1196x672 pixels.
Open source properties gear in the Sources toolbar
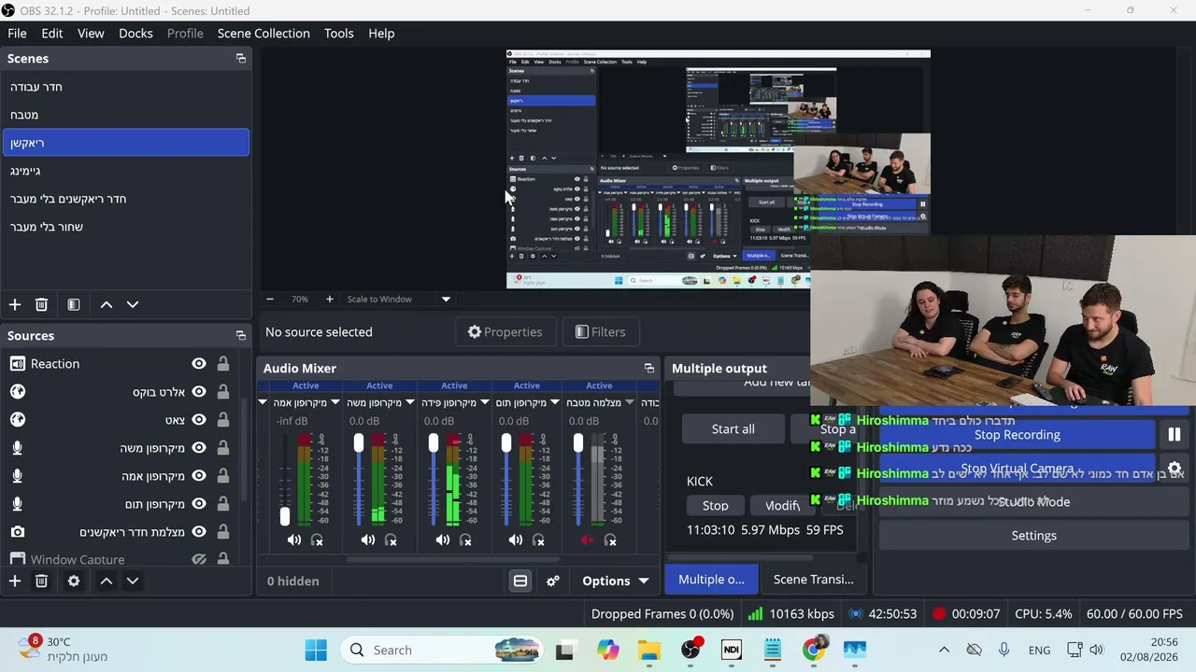click(74, 581)
